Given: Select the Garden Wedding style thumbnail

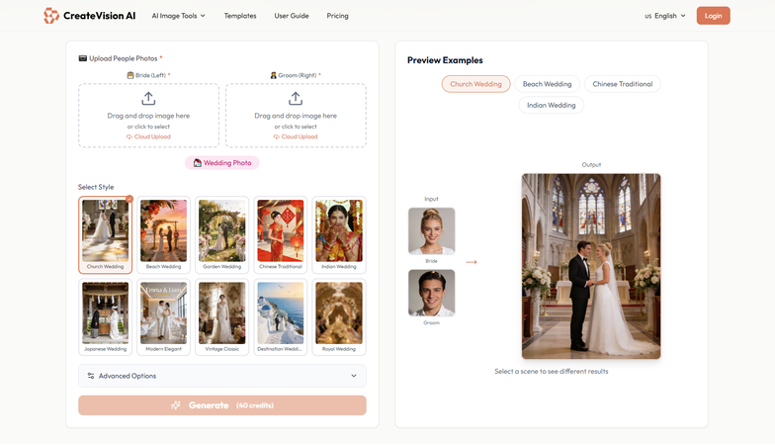Looking at the screenshot, I should [221, 235].
